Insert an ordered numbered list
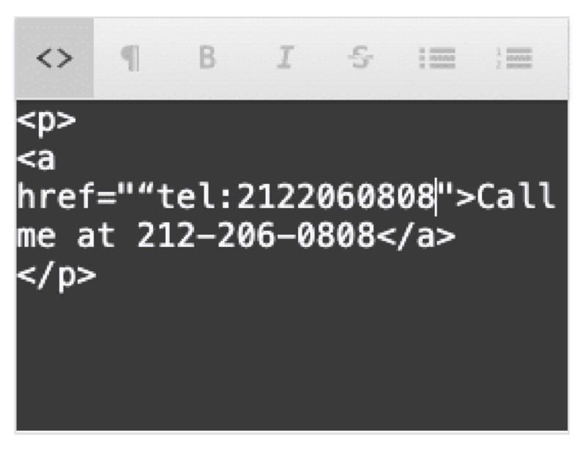This screenshot has width=586, height=449. click(x=514, y=59)
